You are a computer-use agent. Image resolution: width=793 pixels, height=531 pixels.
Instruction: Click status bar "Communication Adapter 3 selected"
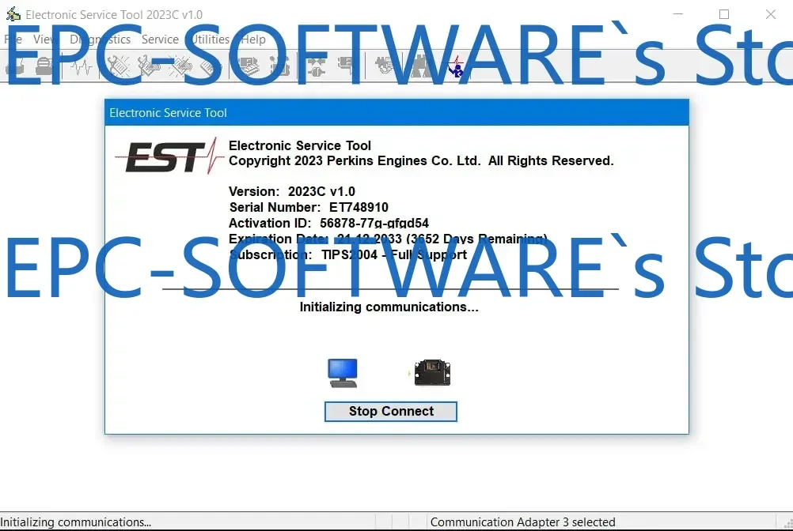[522, 522]
